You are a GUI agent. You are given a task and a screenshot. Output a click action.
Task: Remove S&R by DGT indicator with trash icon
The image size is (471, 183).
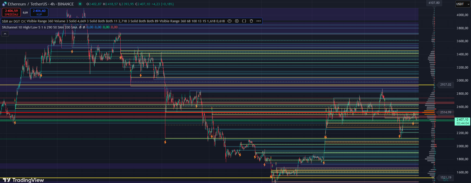pyautogui.click(x=251, y=21)
